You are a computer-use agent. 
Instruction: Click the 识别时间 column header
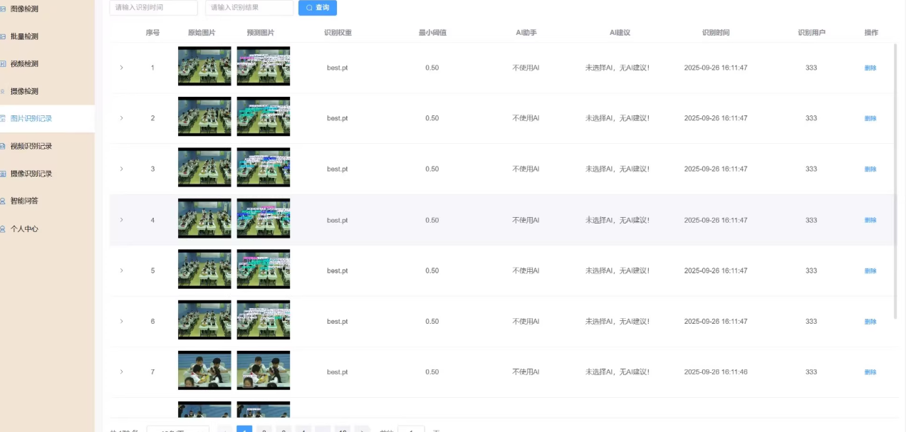pyautogui.click(x=716, y=33)
